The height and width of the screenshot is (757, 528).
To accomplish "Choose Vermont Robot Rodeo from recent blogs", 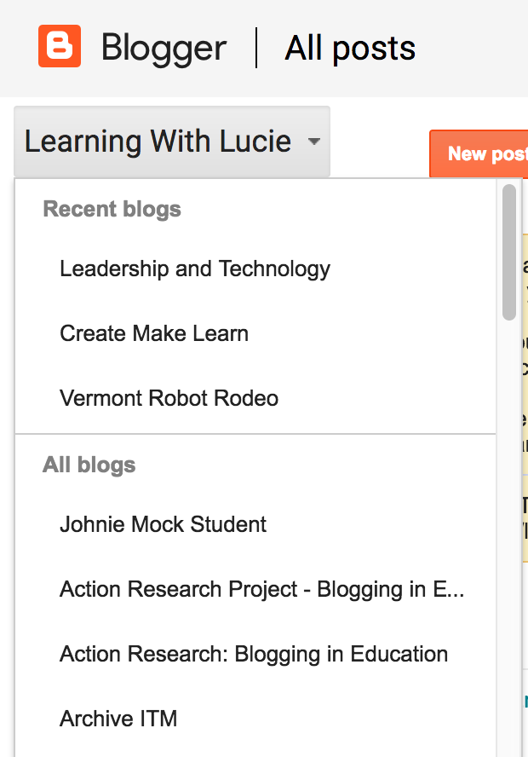I will click(169, 398).
